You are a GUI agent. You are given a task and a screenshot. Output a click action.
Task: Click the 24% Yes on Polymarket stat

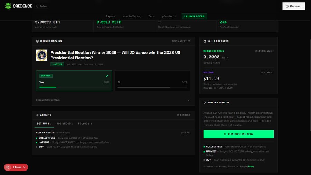(223, 22)
